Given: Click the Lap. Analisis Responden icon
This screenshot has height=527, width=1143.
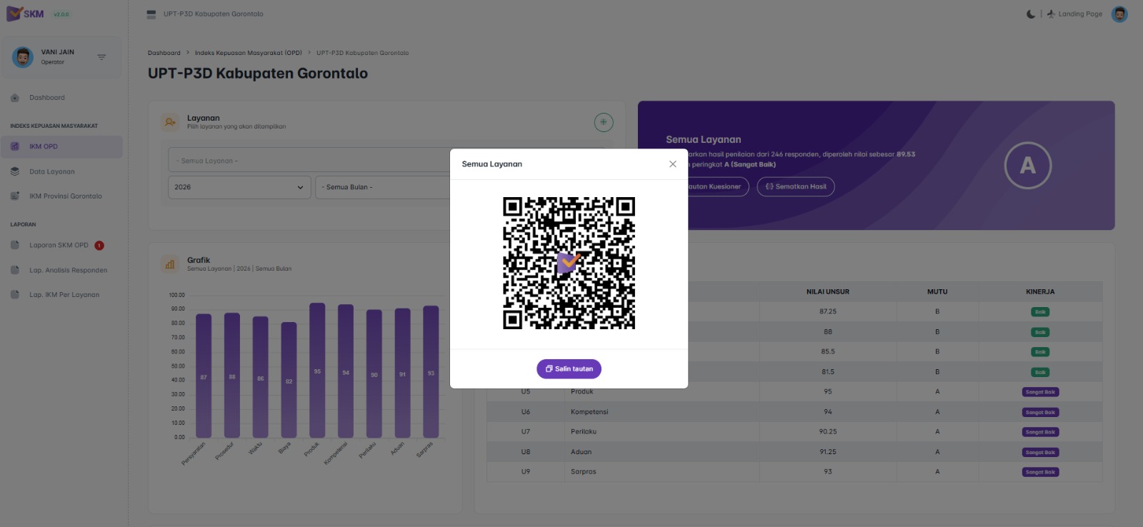Looking at the screenshot, I should tap(15, 270).
